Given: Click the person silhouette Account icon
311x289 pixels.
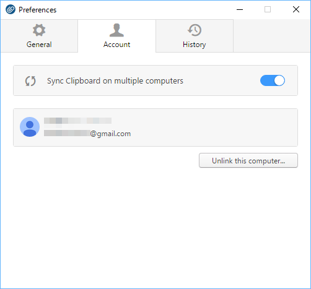Looking at the screenshot, I should coord(116,30).
